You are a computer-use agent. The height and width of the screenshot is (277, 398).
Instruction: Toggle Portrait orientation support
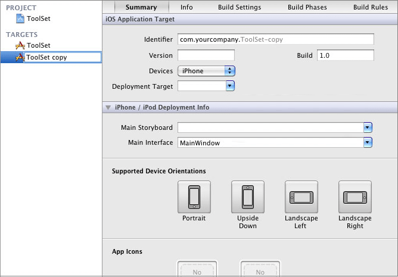(194, 197)
